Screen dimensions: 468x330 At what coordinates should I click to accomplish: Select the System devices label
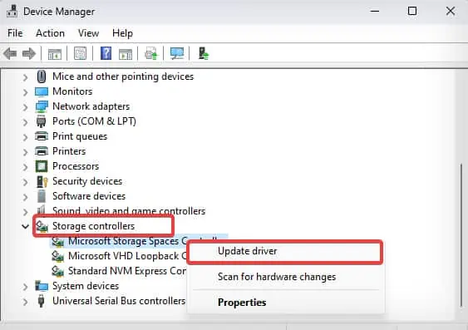(x=86, y=286)
